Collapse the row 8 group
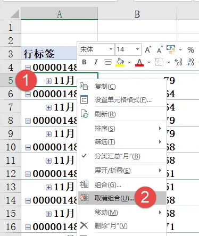The height and width of the screenshot is (236, 199). point(28,121)
